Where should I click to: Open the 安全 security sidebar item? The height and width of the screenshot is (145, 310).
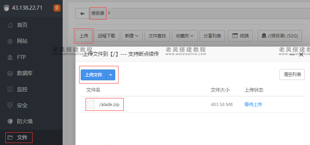(x=31, y=105)
